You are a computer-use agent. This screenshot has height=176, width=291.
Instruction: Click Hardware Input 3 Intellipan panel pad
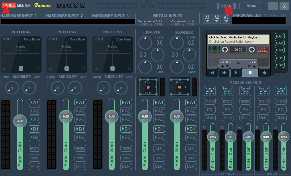tap(113, 54)
